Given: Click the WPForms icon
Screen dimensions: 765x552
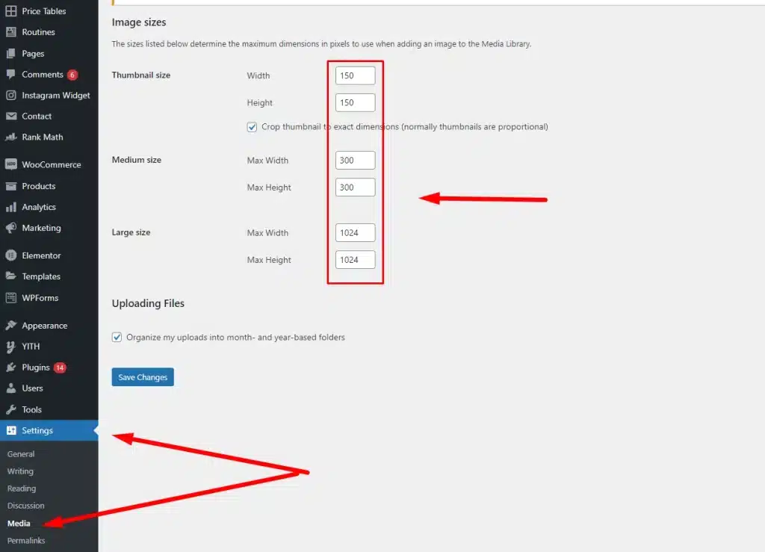Looking at the screenshot, I should pos(10,297).
